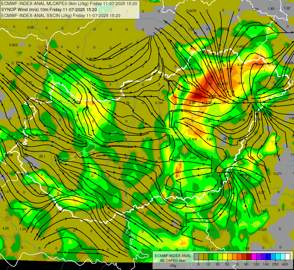Click the legend scale value 250
Screen dimensions: 294x270
(275, 264)
